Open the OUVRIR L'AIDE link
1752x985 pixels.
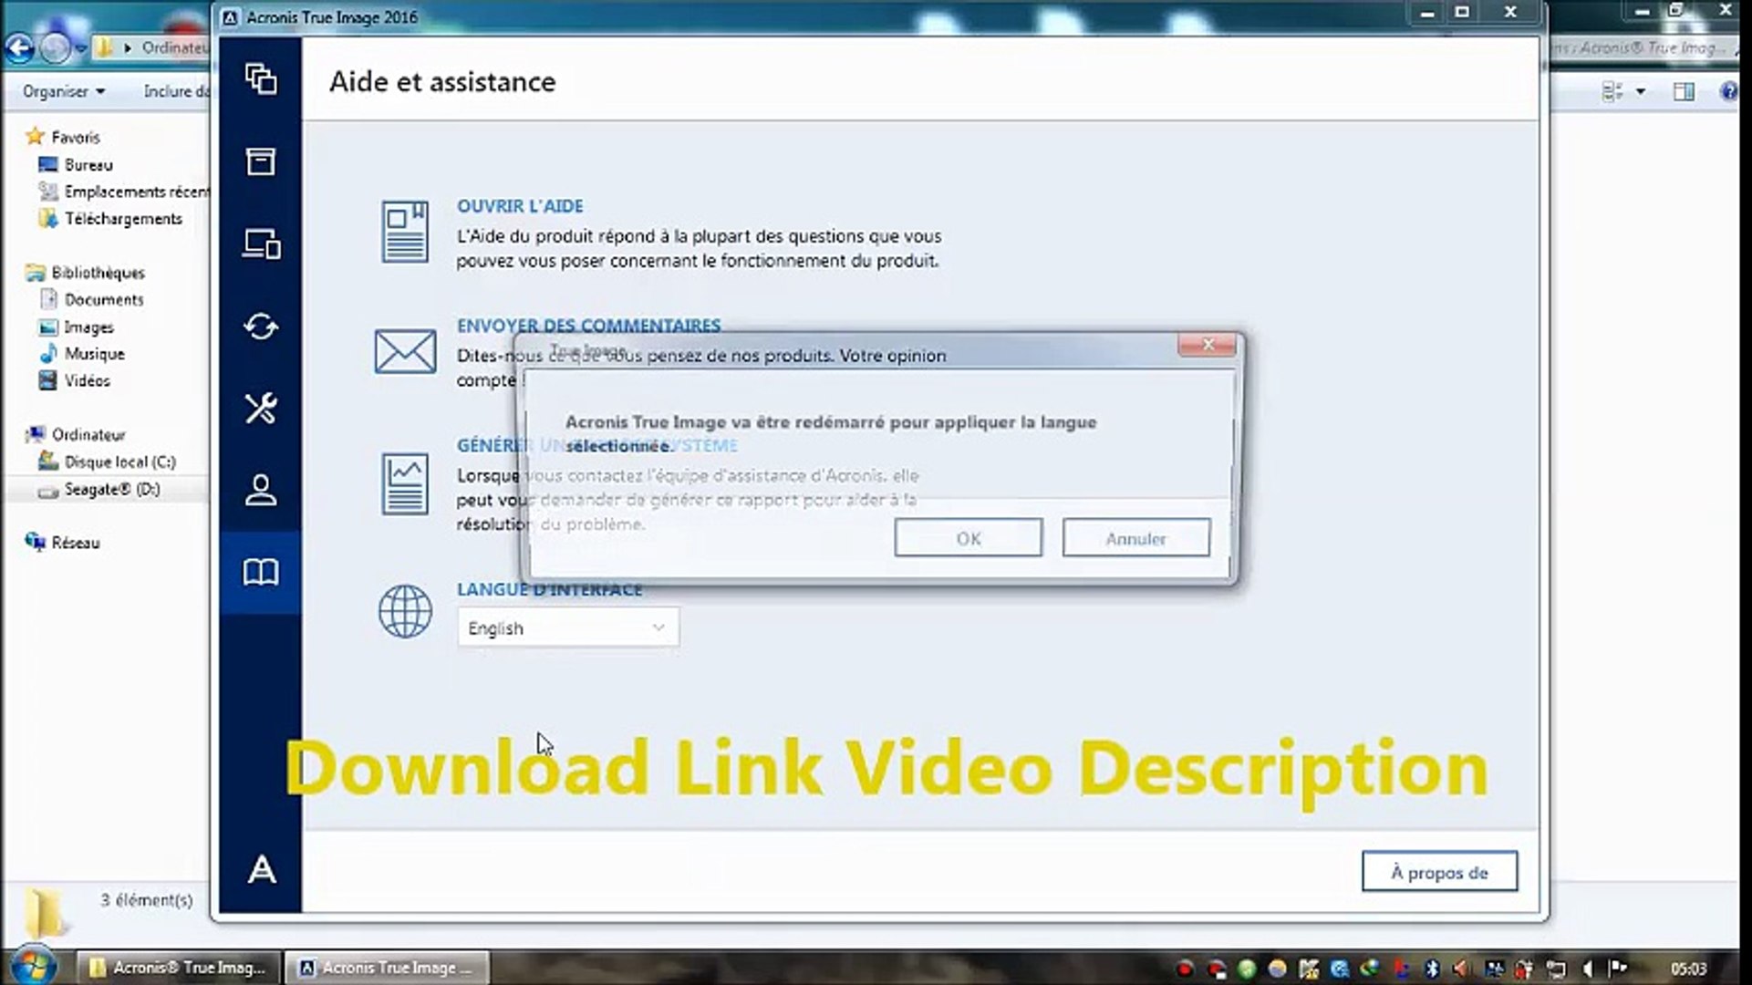pyautogui.click(x=520, y=206)
